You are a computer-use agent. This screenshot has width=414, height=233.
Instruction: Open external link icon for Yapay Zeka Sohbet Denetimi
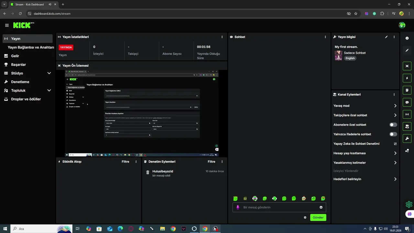[395, 144]
